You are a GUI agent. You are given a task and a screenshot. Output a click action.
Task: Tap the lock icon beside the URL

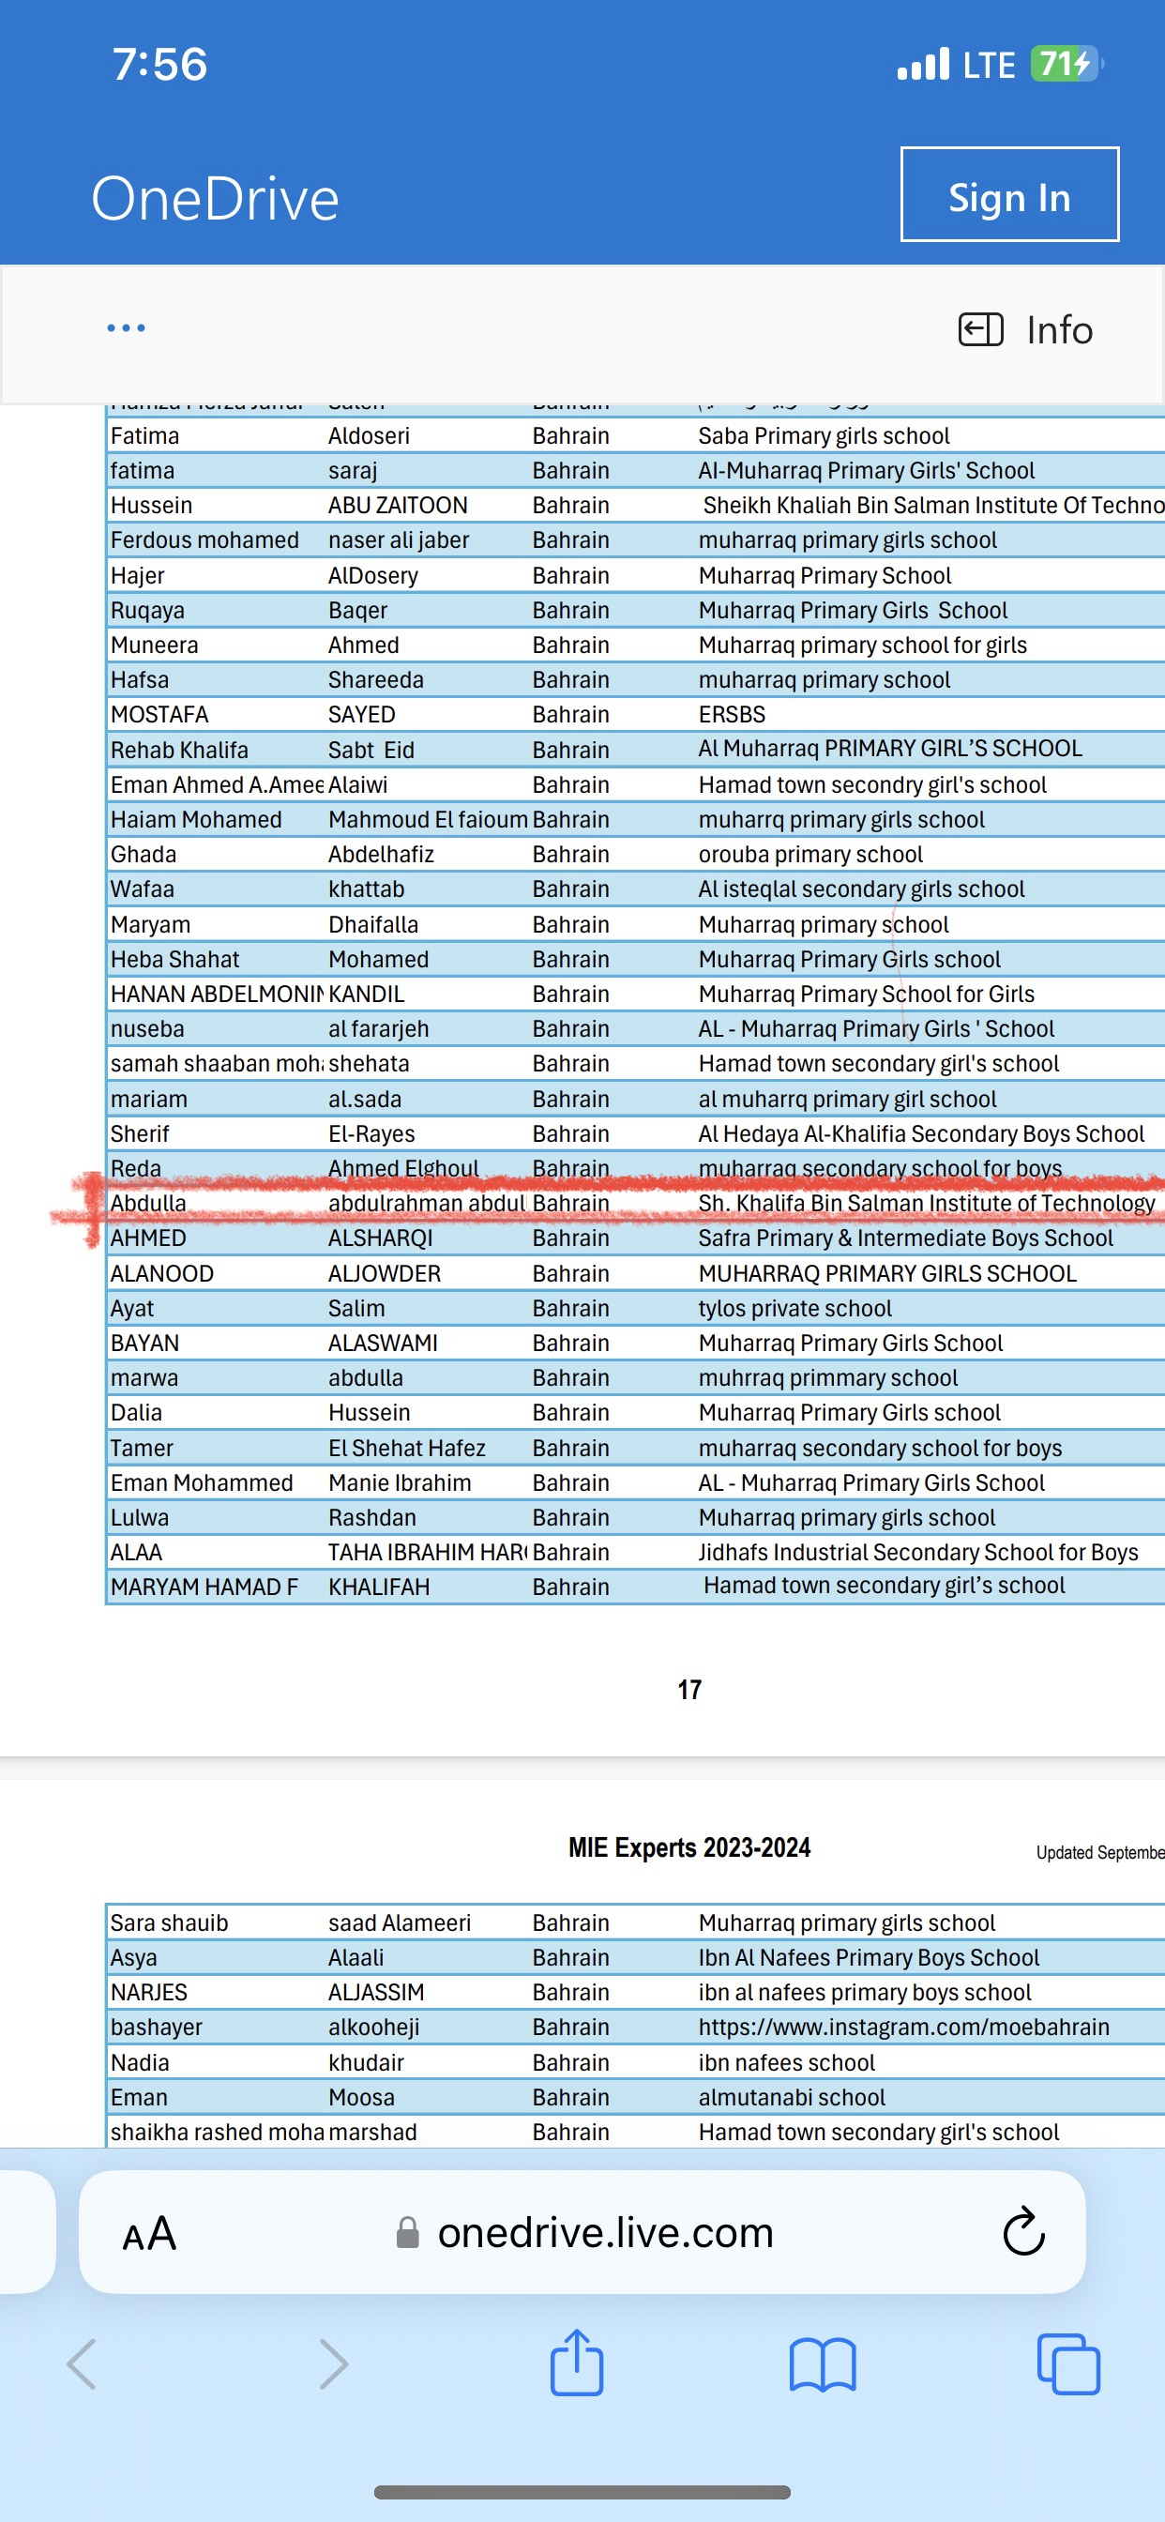click(407, 2233)
